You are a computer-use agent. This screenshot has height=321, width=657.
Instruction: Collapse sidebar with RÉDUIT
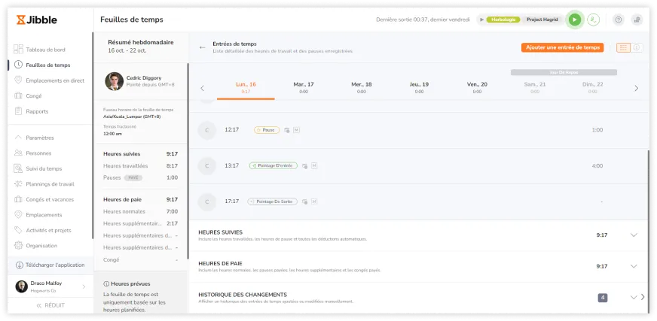pos(50,306)
